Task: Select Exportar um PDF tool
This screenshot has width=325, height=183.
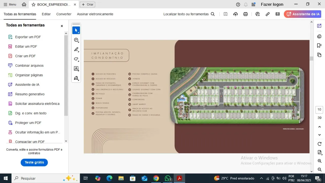Action: [28, 37]
